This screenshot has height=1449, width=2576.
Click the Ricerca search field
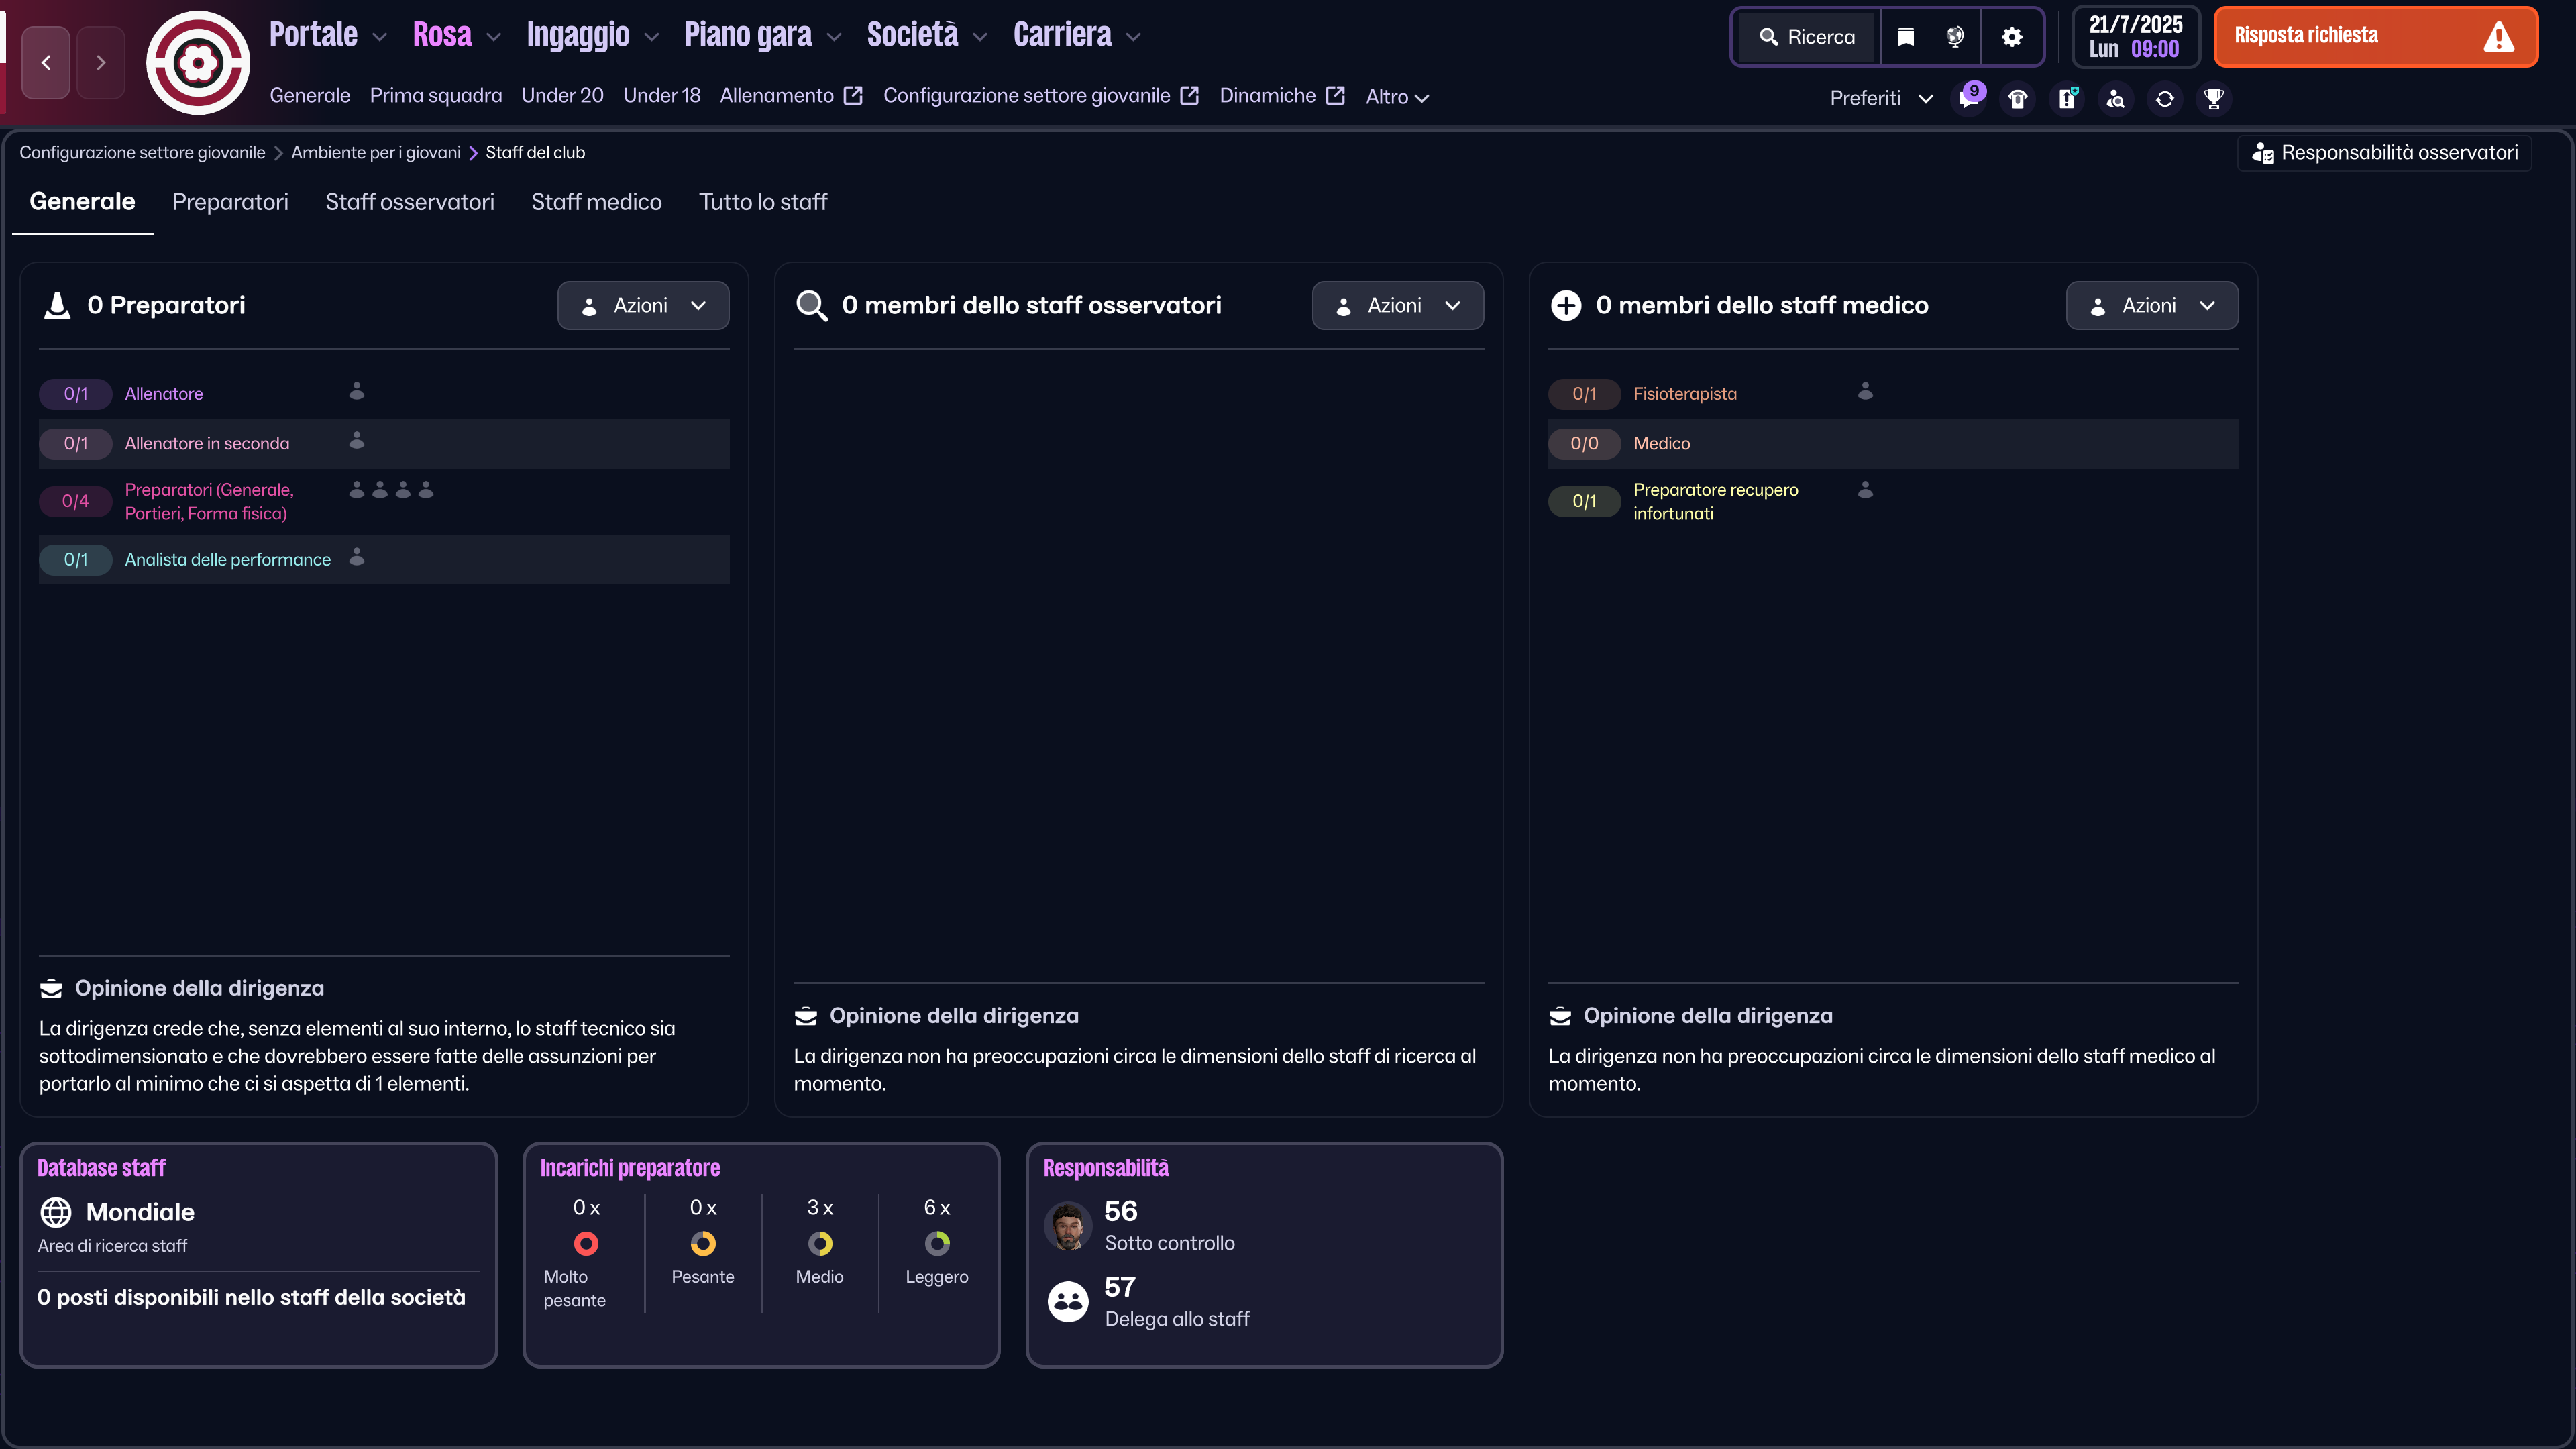coord(1806,37)
